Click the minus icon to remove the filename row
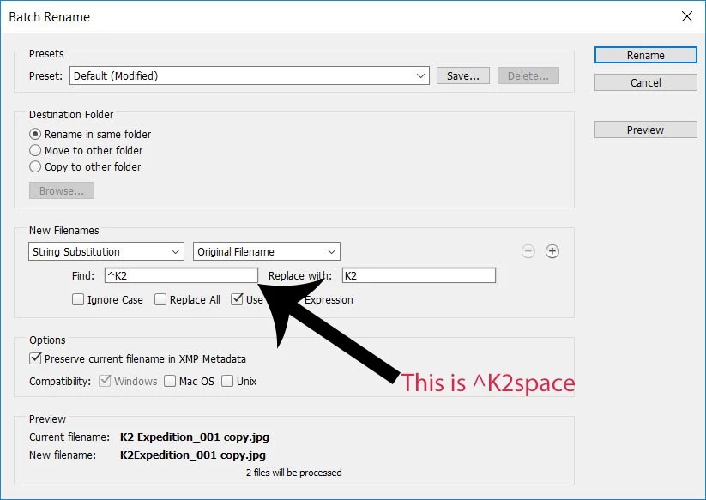 click(x=528, y=251)
